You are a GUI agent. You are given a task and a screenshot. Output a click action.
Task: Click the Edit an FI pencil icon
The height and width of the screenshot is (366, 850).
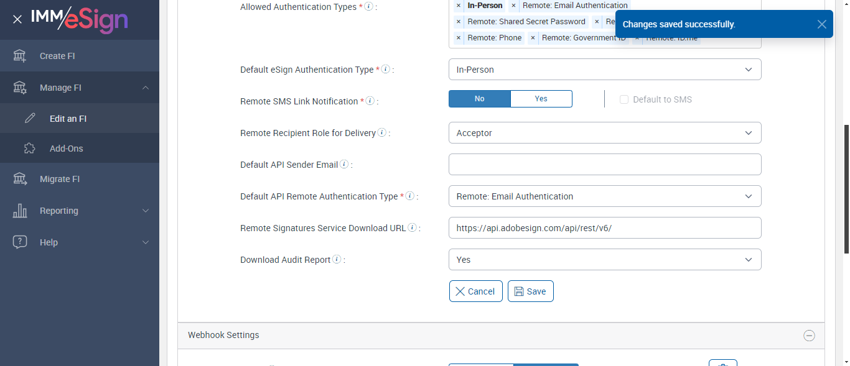[30, 119]
